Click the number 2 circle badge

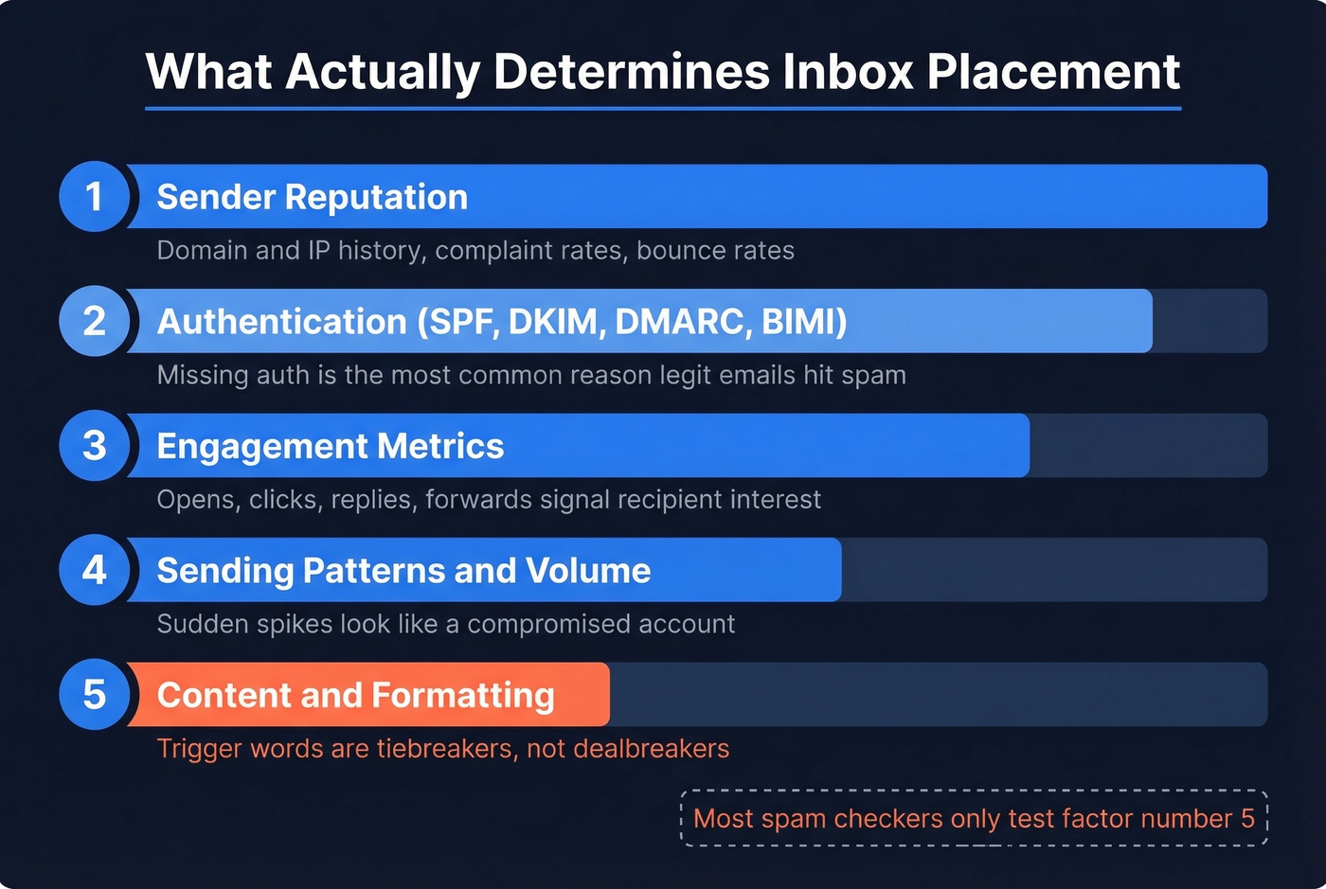tap(94, 321)
